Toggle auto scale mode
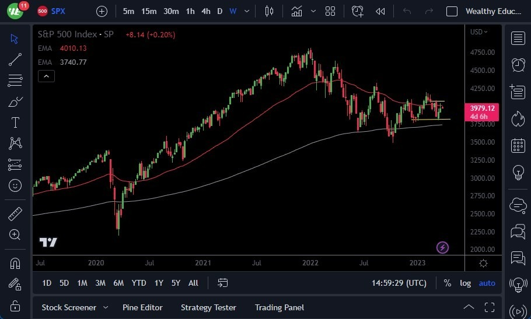 tap(487, 283)
